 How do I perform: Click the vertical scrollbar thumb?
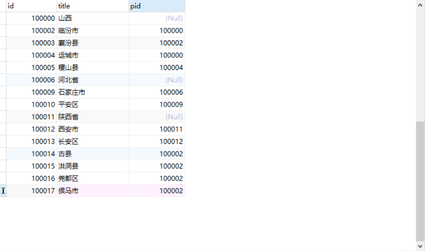click(420, 181)
